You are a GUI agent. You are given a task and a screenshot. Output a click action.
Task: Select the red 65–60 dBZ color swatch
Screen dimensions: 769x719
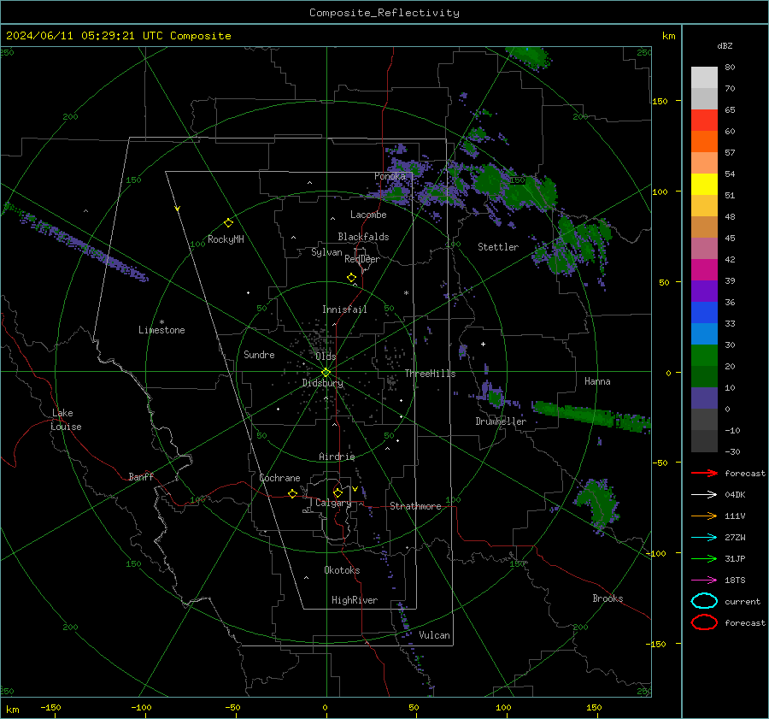pos(704,120)
